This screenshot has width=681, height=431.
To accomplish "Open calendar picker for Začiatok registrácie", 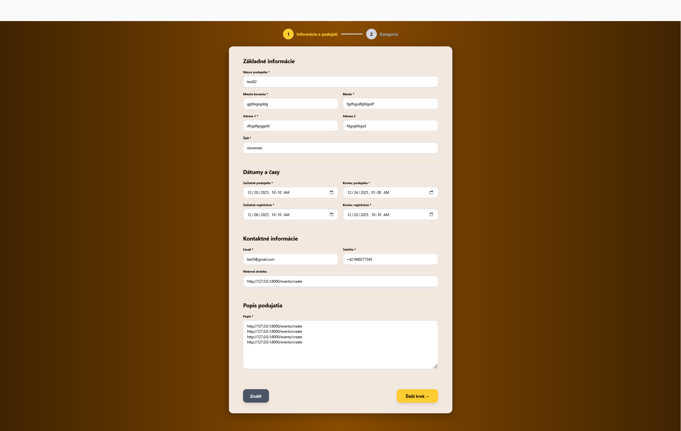I will [331, 214].
